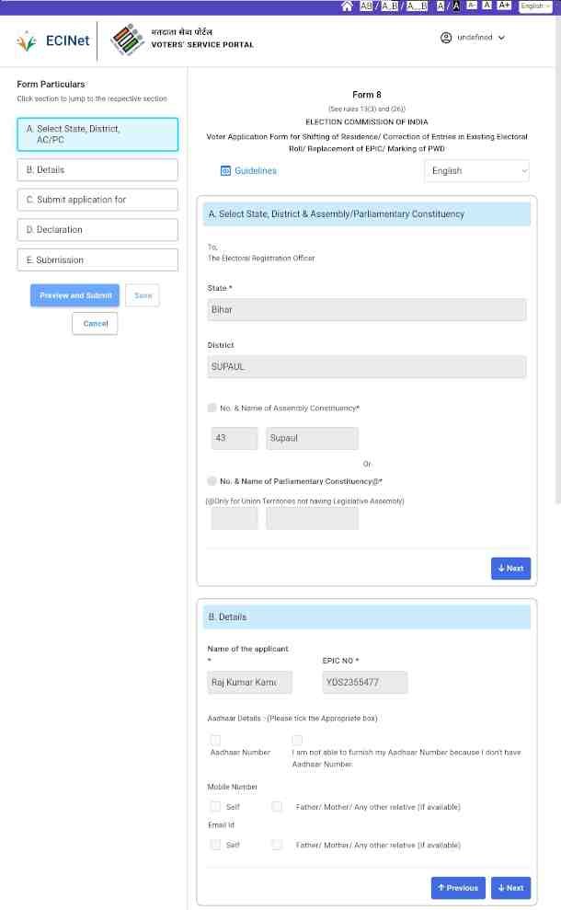
Task: Open the D. Declaration section
Action: point(95,229)
